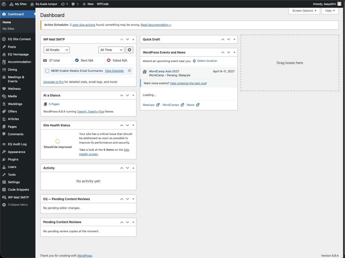Click the WordCamp Asia 2027 event icon
Screen dimensions: 345x258
(x=145, y=71)
